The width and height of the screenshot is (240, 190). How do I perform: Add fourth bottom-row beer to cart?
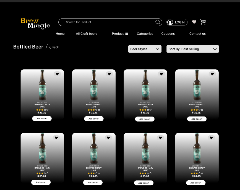click(x=196, y=183)
